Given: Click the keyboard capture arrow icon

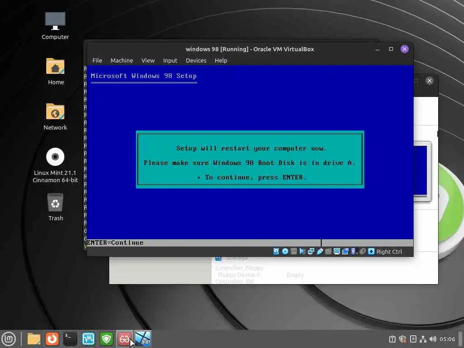Looking at the screenshot, I should click(371, 251).
